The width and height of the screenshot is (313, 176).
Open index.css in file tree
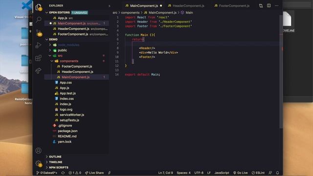tap(67, 99)
